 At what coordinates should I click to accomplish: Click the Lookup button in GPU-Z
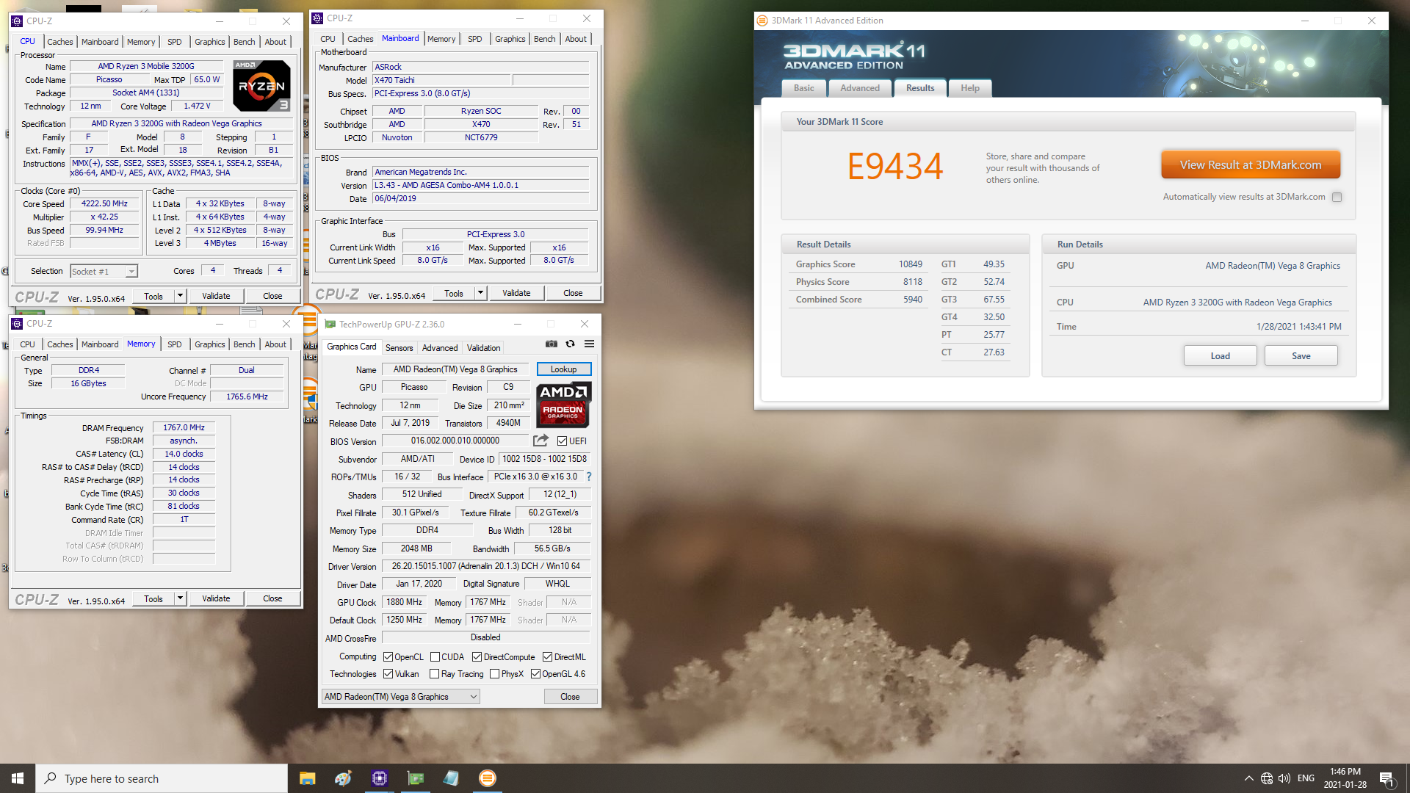click(563, 369)
